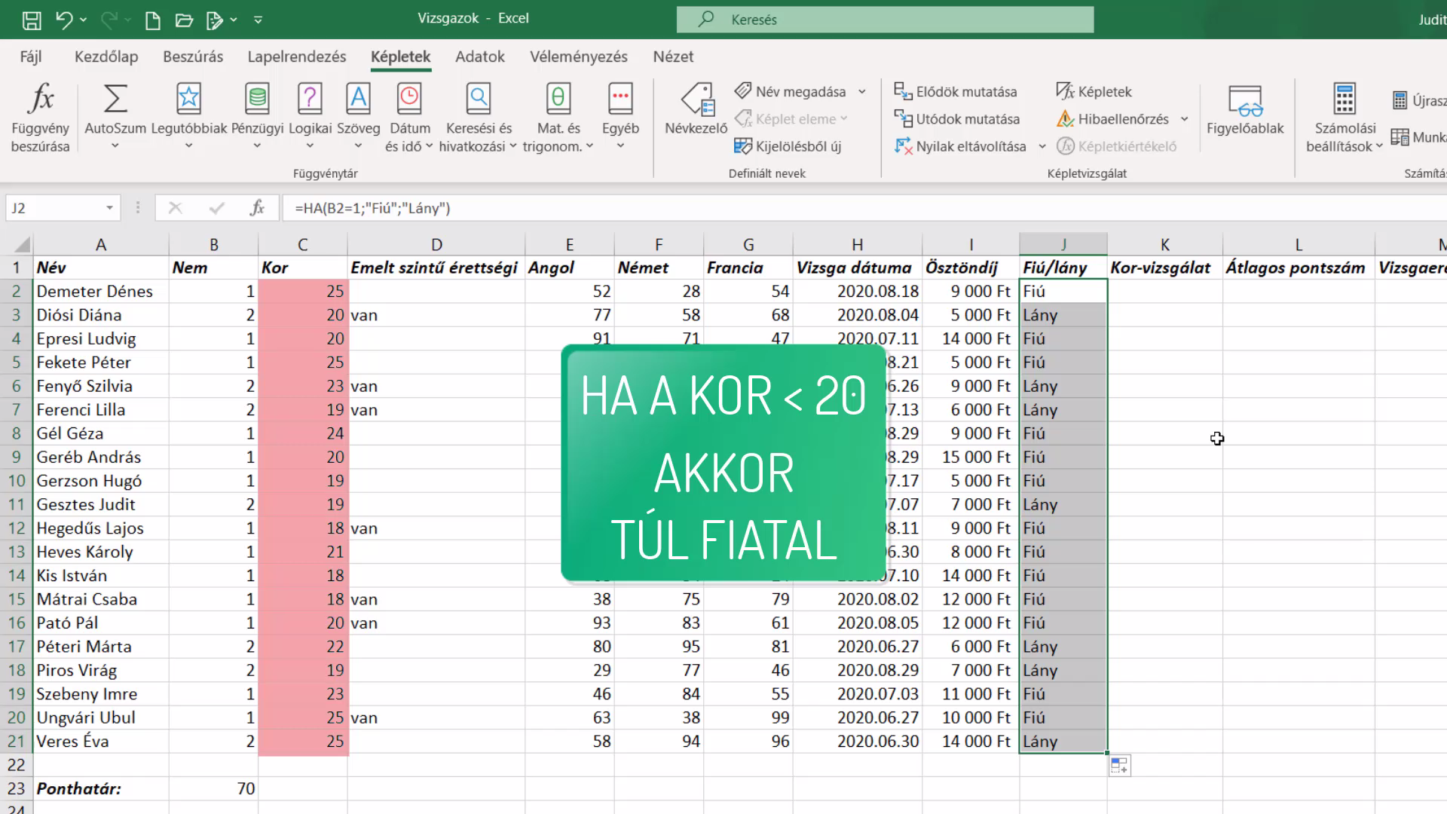Click the AutoSzum sigma icon
The image size is (1447, 814).
115,99
